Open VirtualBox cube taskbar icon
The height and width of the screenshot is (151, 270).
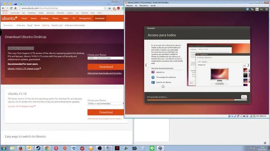pyautogui.click(x=160, y=148)
